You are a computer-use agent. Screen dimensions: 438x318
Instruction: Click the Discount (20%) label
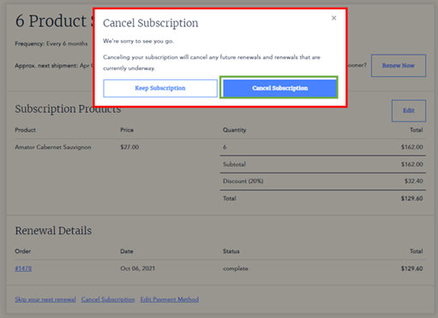[x=243, y=181]
